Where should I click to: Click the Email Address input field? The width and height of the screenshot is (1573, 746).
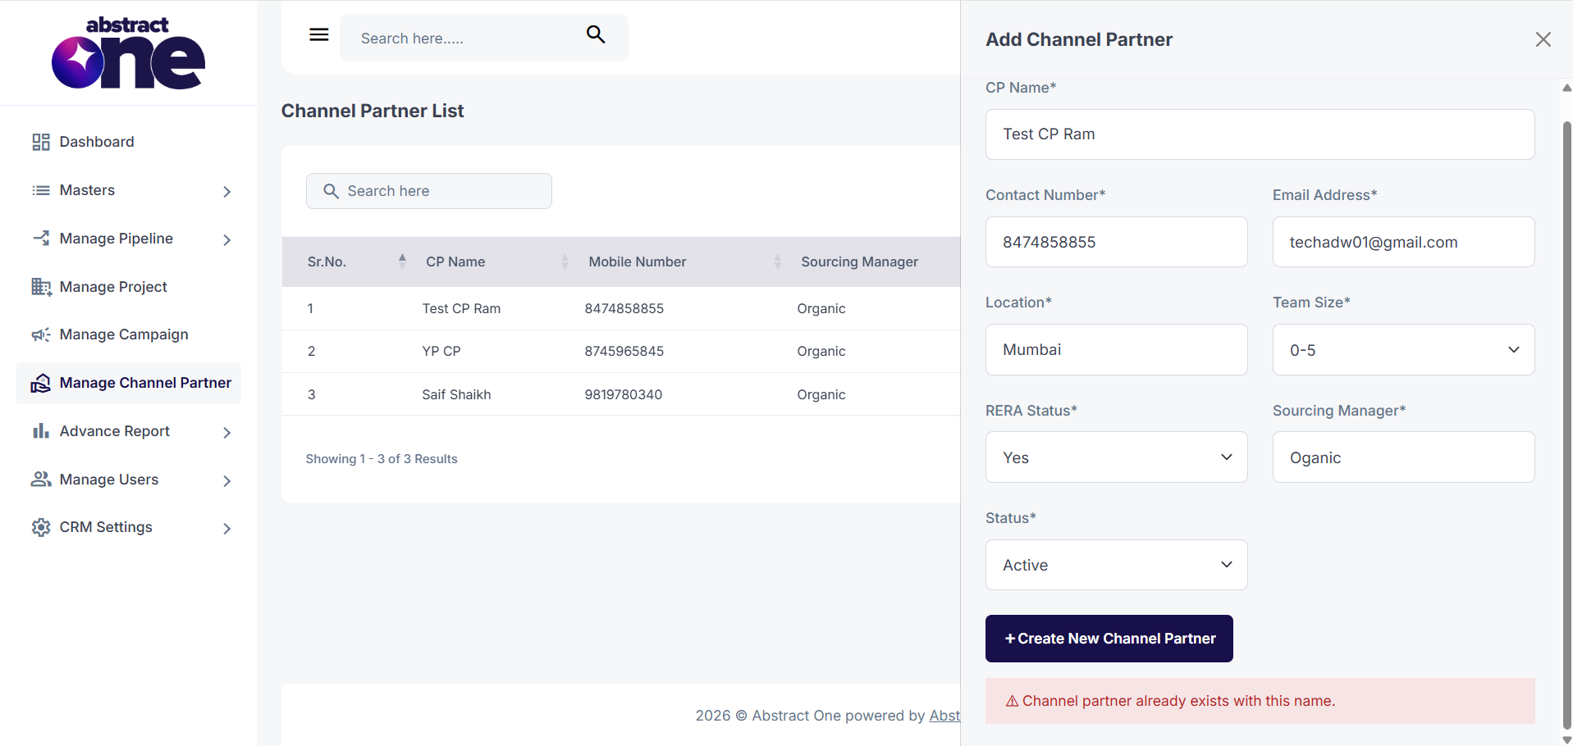tap(1403, 242)
